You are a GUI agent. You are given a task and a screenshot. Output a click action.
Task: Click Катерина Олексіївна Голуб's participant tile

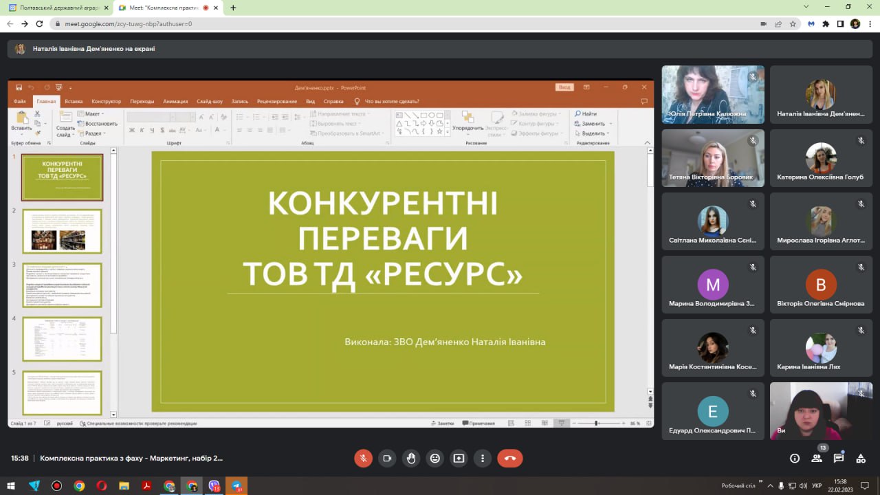tap(821, 157)
